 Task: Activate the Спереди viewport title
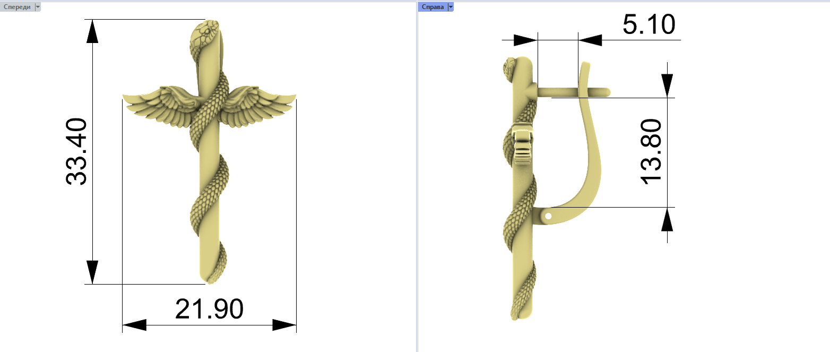18,7
